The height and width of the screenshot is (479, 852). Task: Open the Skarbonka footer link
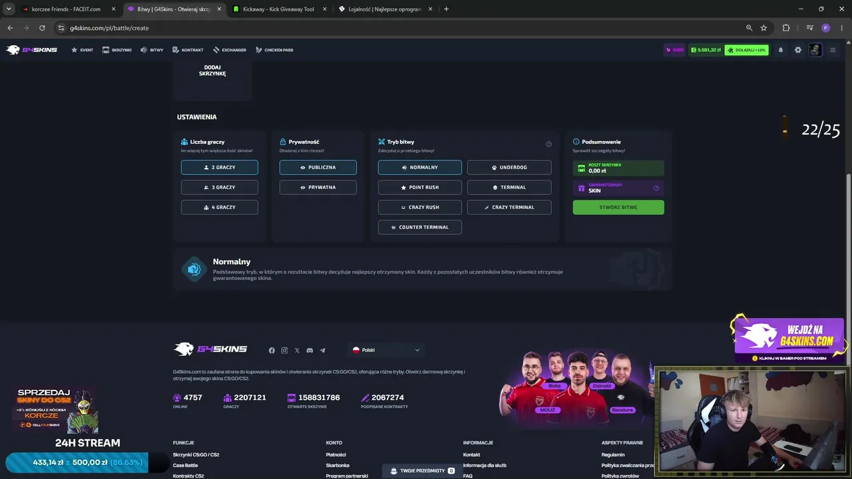click(x=337, y=466)
